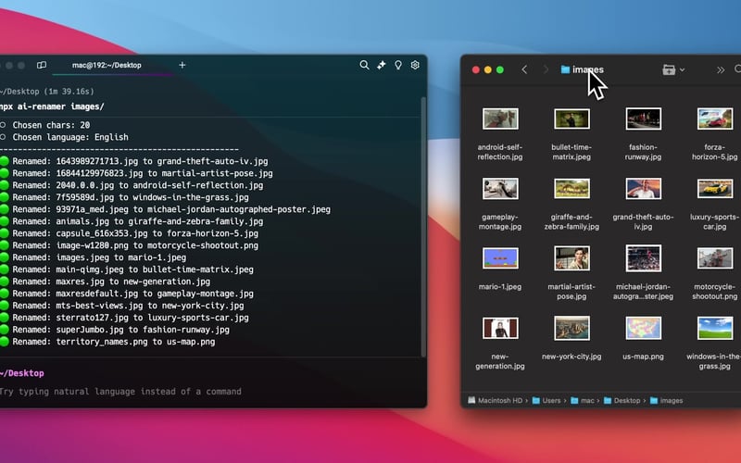Select windows-in-the-grass.jpg thumbnail
This screenshot has width=741, height=463.
pos(714,328)
